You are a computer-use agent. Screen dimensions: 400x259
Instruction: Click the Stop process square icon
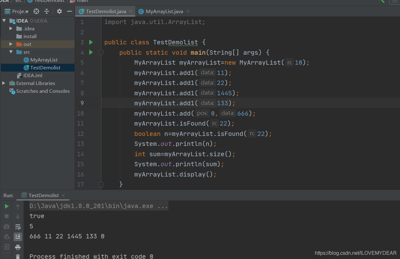(7, 216)
